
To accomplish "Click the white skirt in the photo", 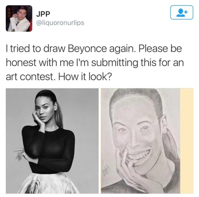I will 50,183.
